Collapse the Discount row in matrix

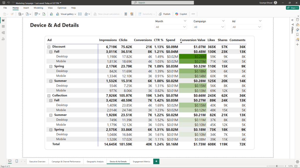tap(49, 47)
